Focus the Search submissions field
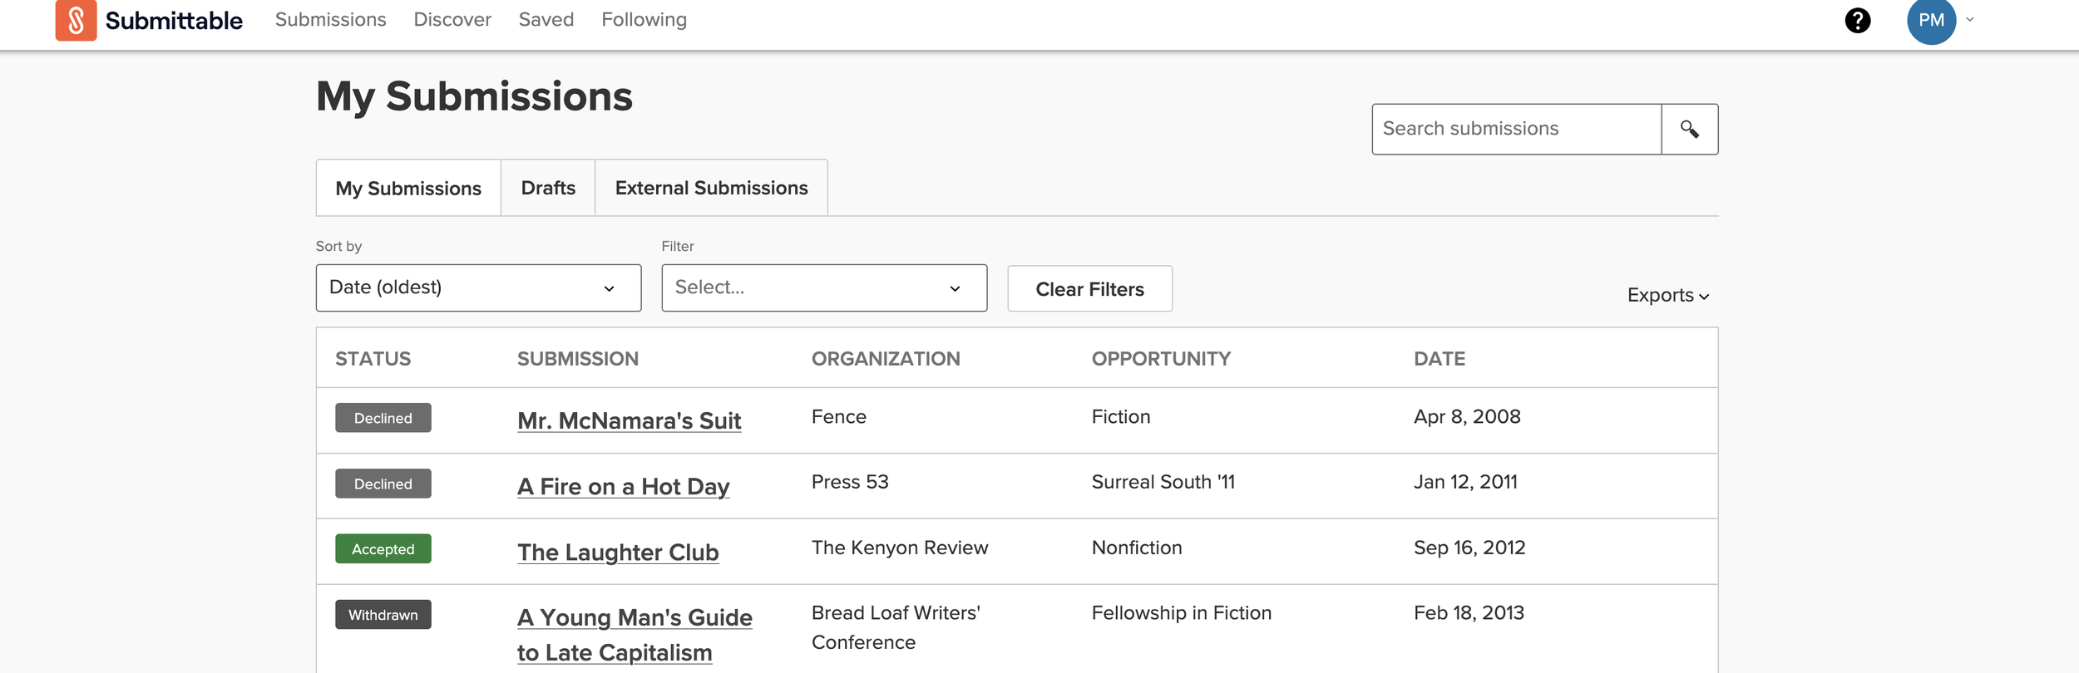The image size is (2079, 673). tap(1516, 129)
